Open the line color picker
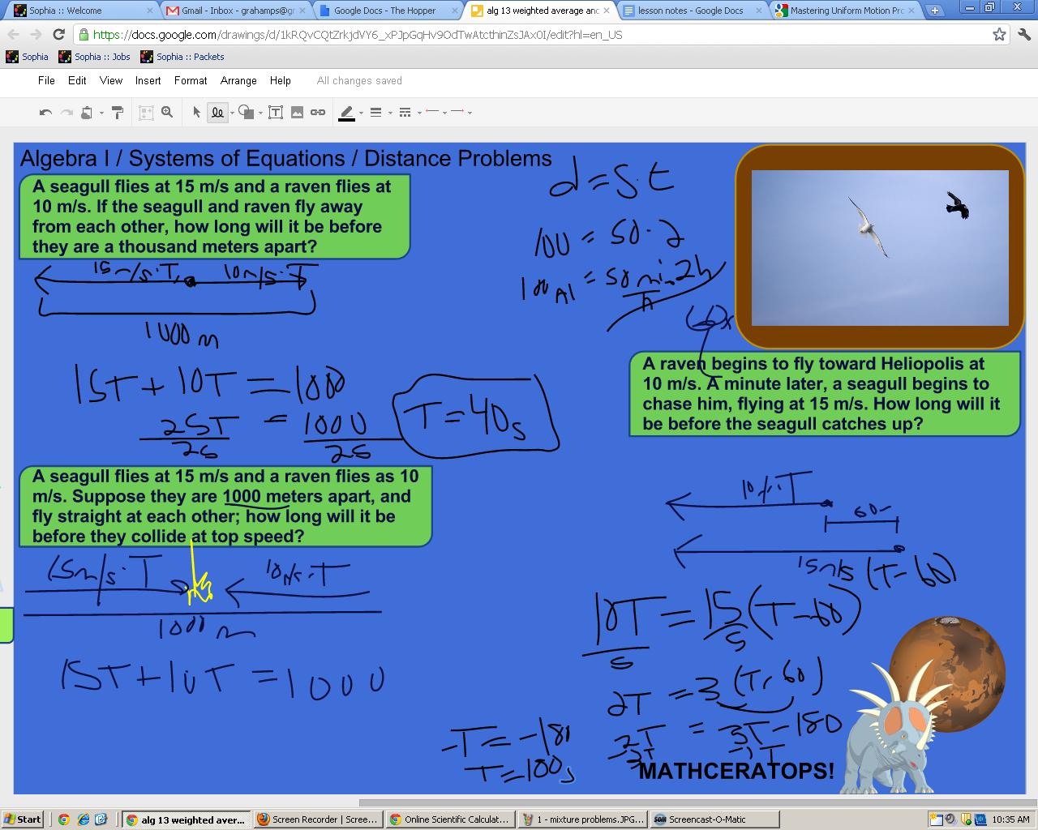This screenshot has width=1038, height=830. (348, 112)
